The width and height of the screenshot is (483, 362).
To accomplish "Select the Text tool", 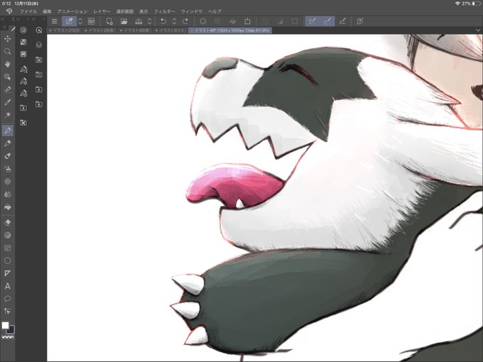I will pyautogui.click(x=8, y=286).
